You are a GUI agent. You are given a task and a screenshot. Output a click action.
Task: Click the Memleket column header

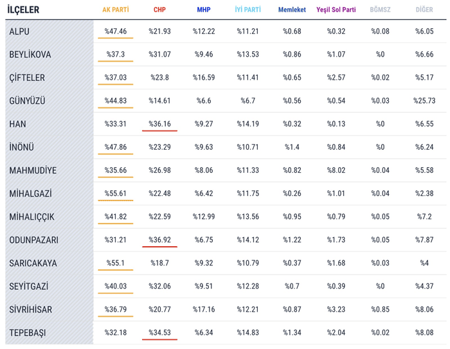click(292, 10)
